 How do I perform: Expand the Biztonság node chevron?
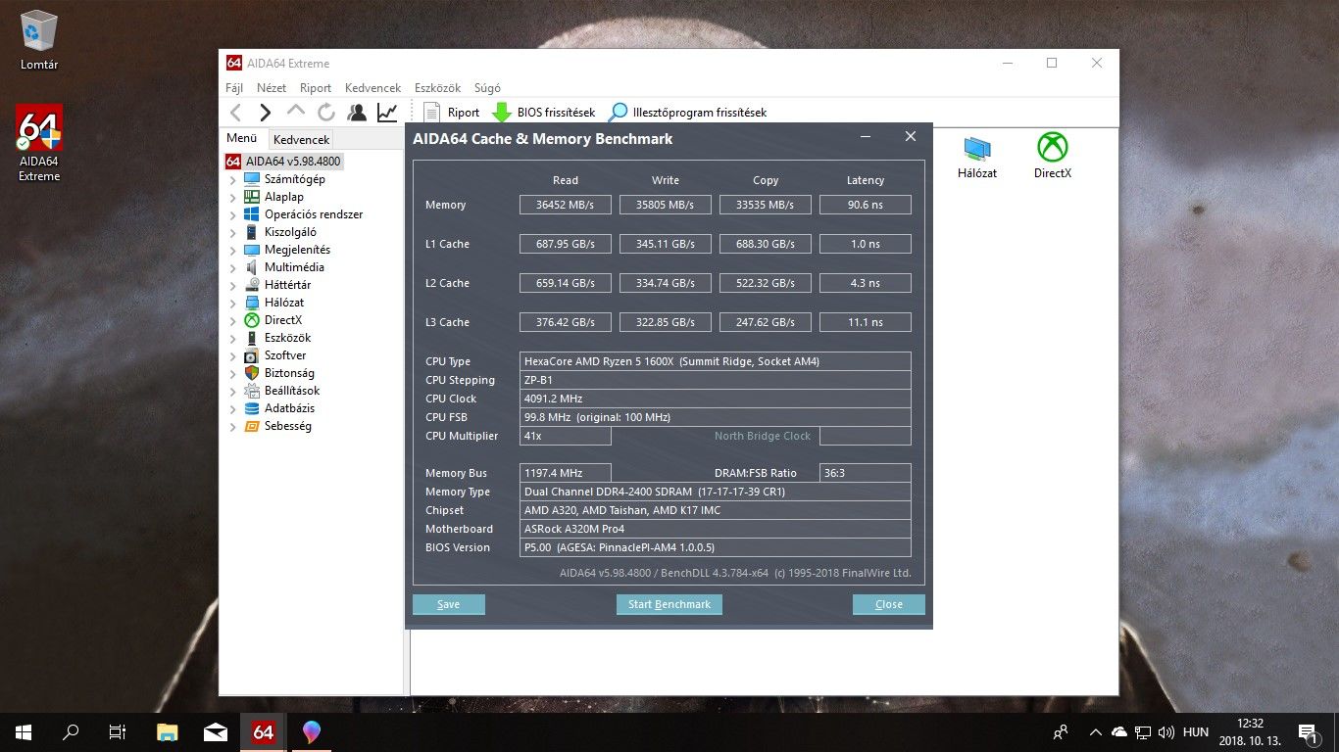point(232,374)
